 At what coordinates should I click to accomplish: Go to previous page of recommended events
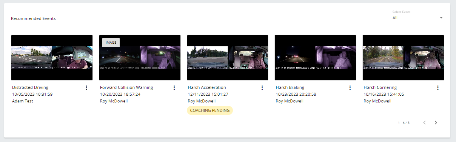click(425, 122)
